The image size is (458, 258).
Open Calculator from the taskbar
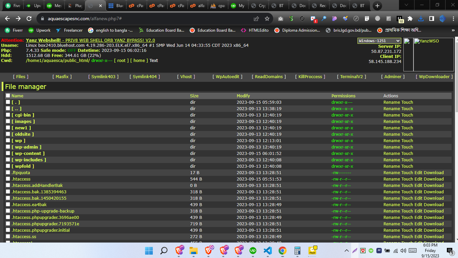(x=297, y=251)
